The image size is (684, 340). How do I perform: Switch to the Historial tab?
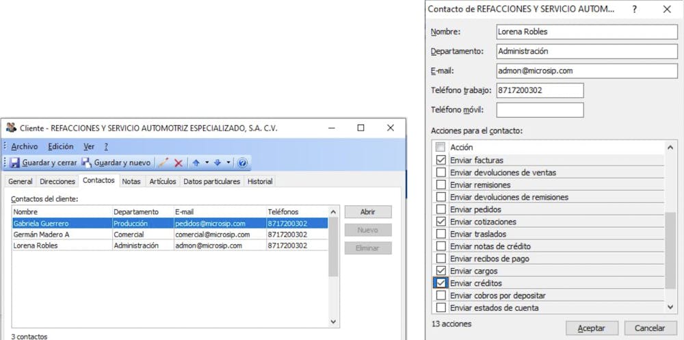(x=260, y=181)
